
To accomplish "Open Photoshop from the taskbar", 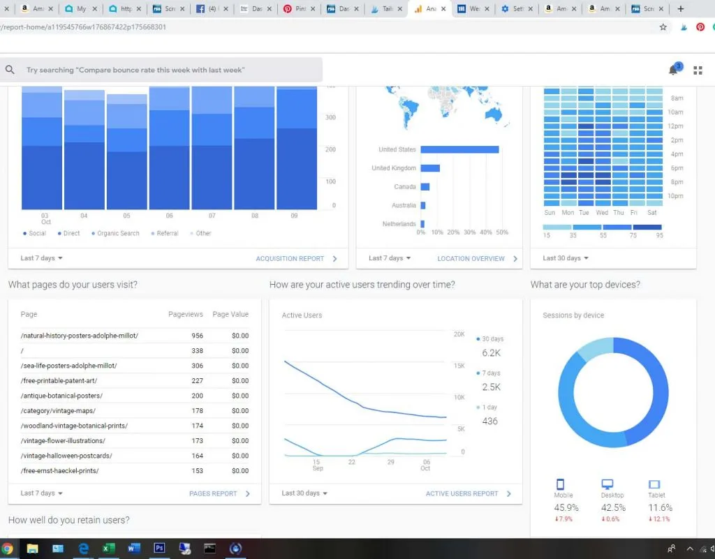I will point(159,549).
